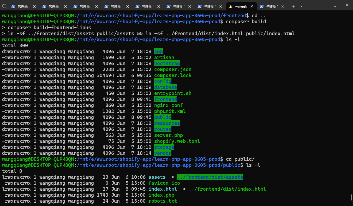This screenshot has height=206, width=353.
Task: Open a new tab with plus button
Action: pyautogui.click(x=294, y=6)
